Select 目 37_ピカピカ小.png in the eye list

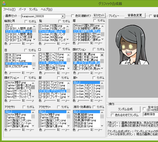coord(19,64)
